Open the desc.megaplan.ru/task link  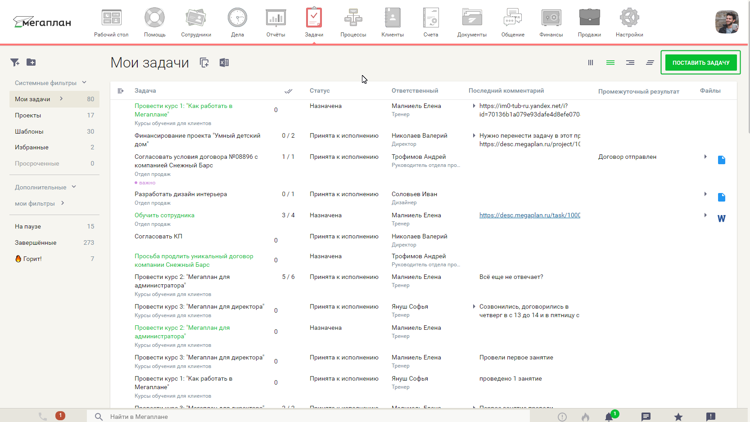[530, 215]
